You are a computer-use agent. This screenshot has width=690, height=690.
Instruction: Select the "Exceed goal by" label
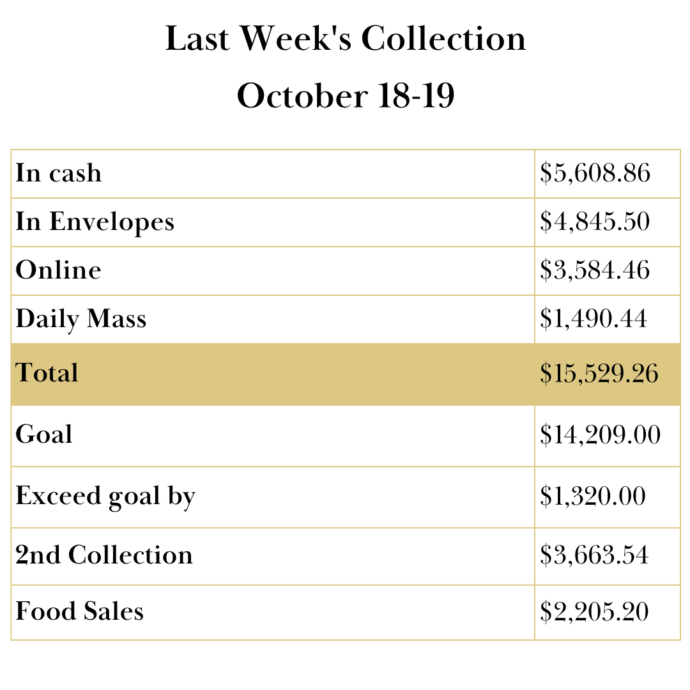pyautogui.click(x=105, y=496)
